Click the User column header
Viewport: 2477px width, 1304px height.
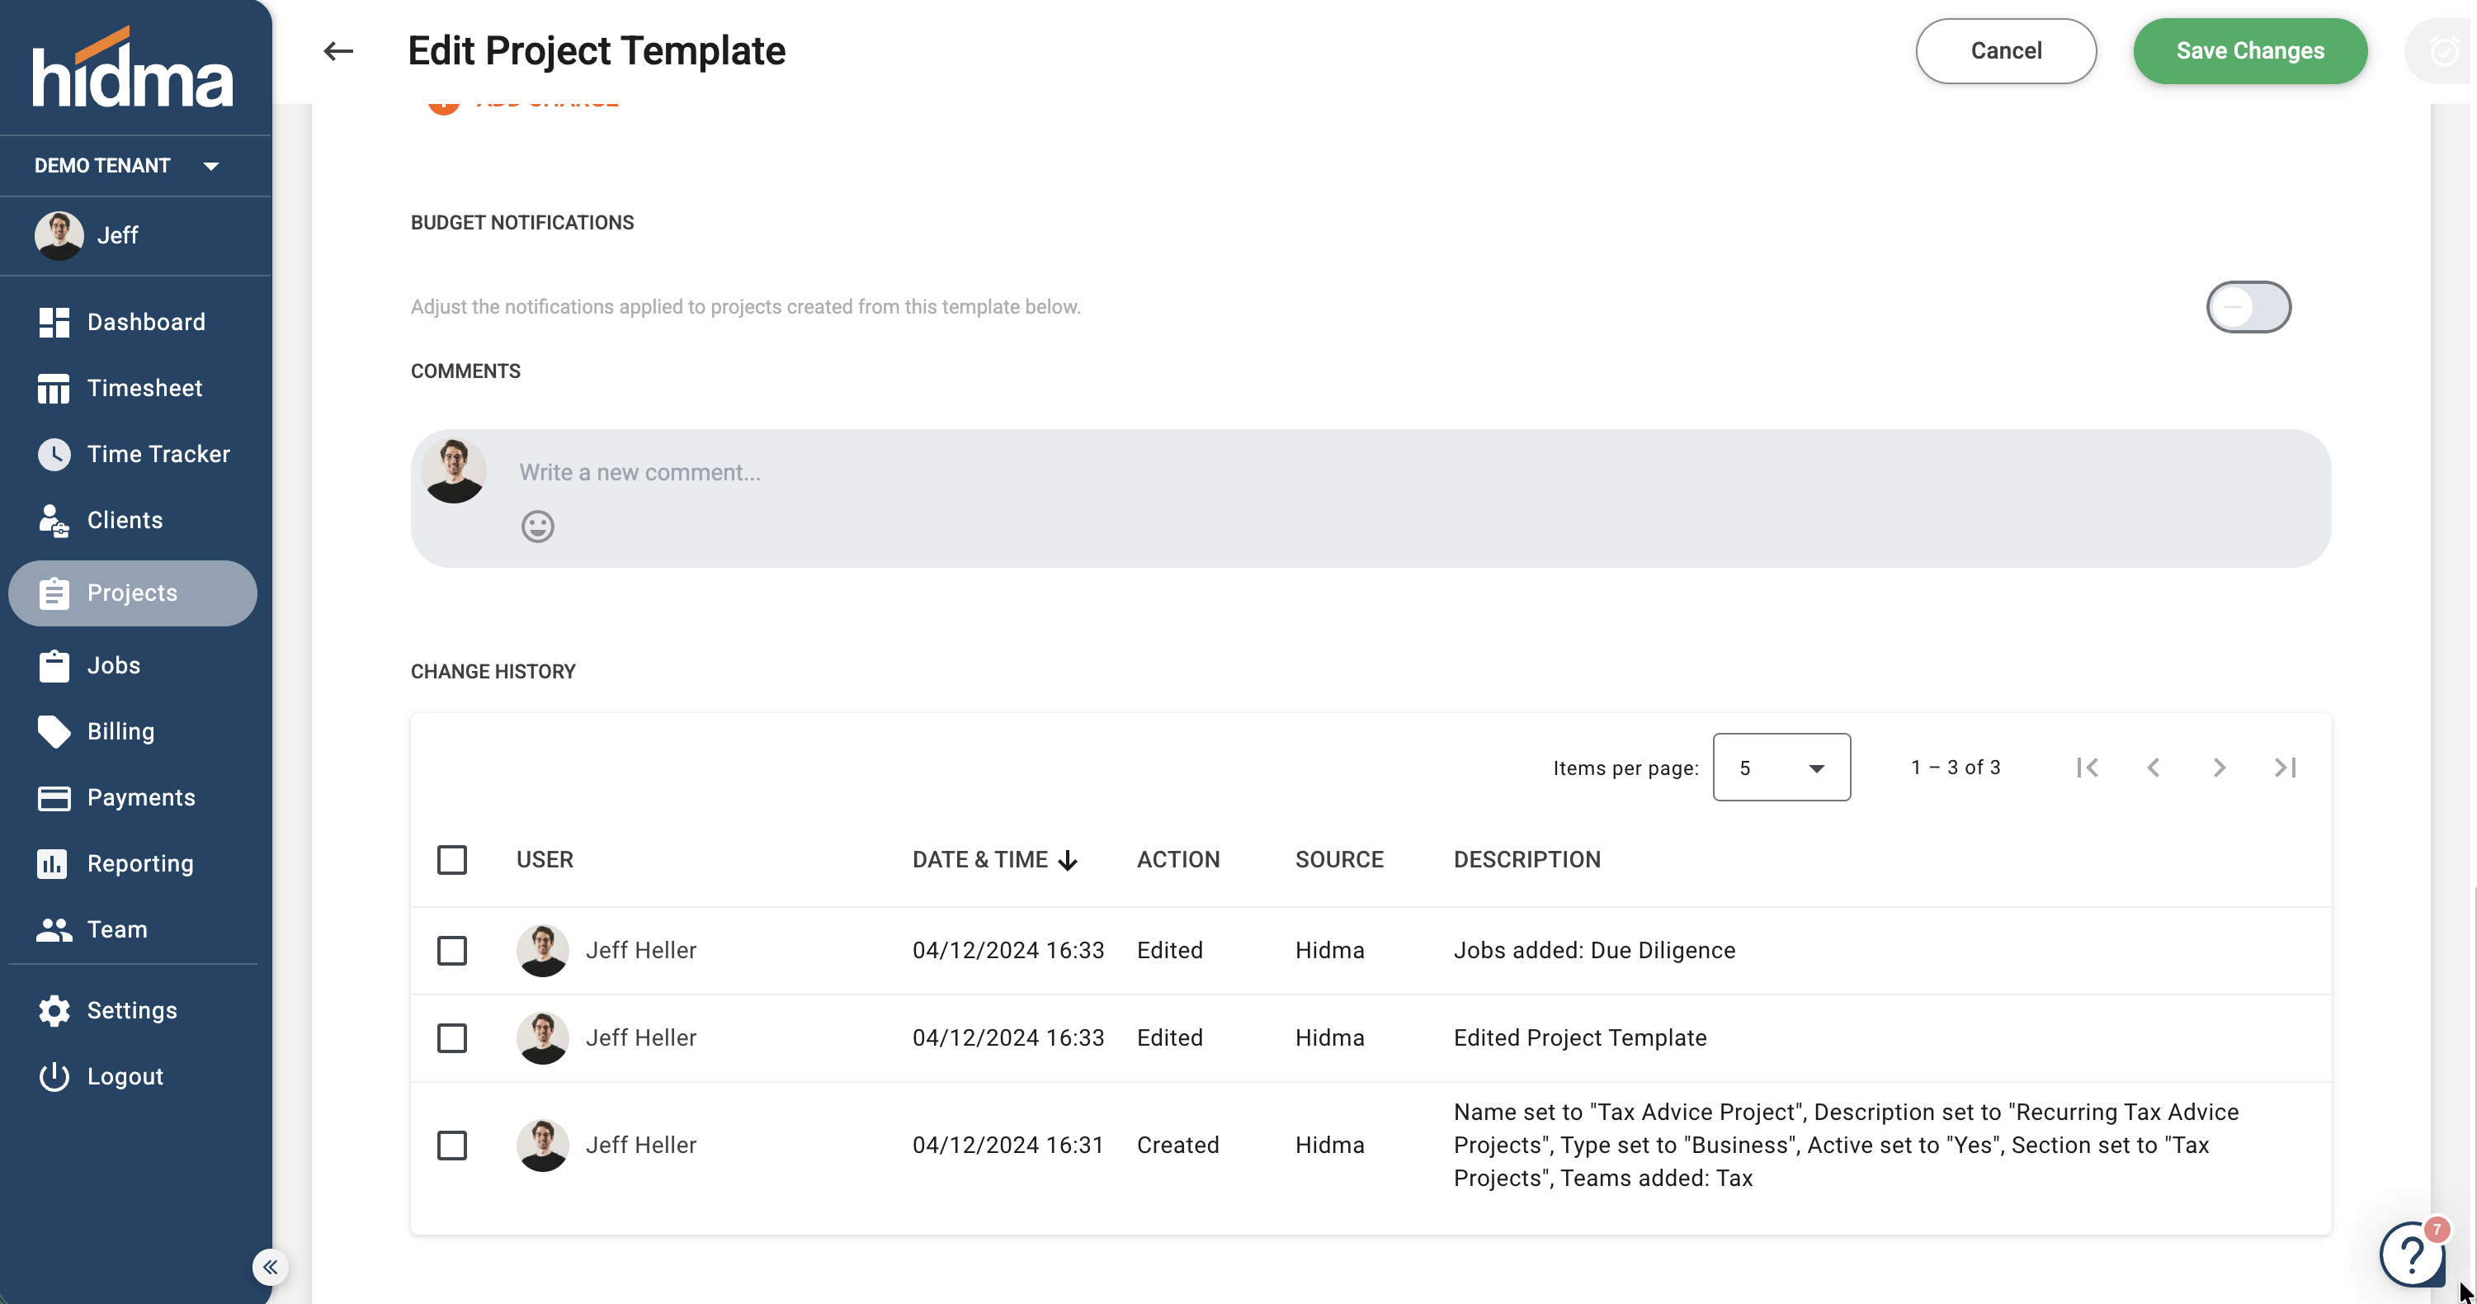pos(545,860)
